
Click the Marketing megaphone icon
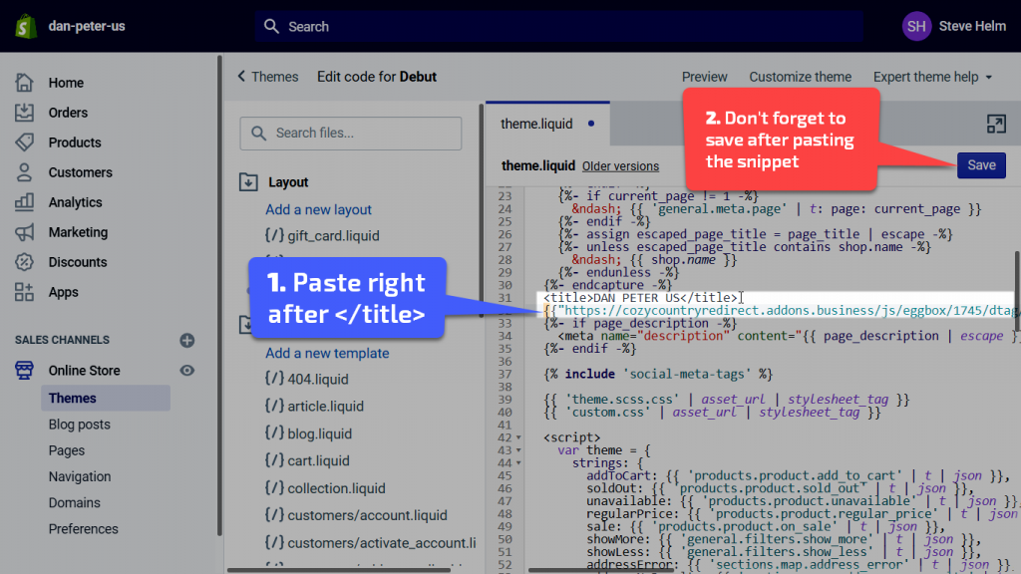click(x=24, y=232)
